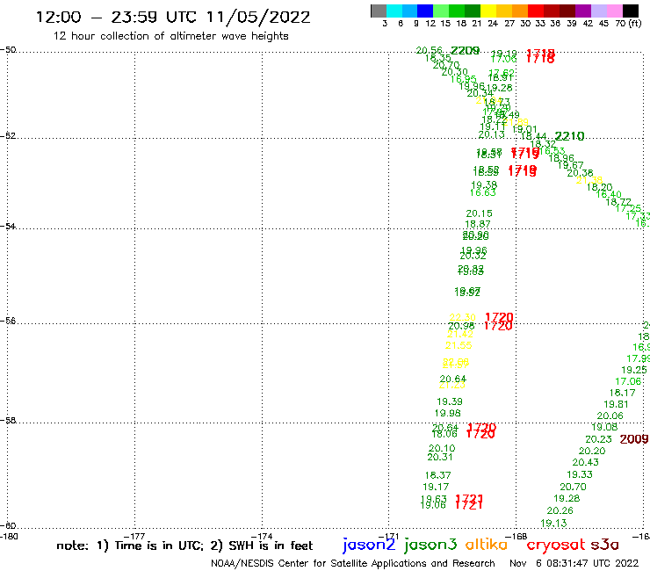Click the wave height value 20.56
Viewport: 650px width, 571px height.
429,50
